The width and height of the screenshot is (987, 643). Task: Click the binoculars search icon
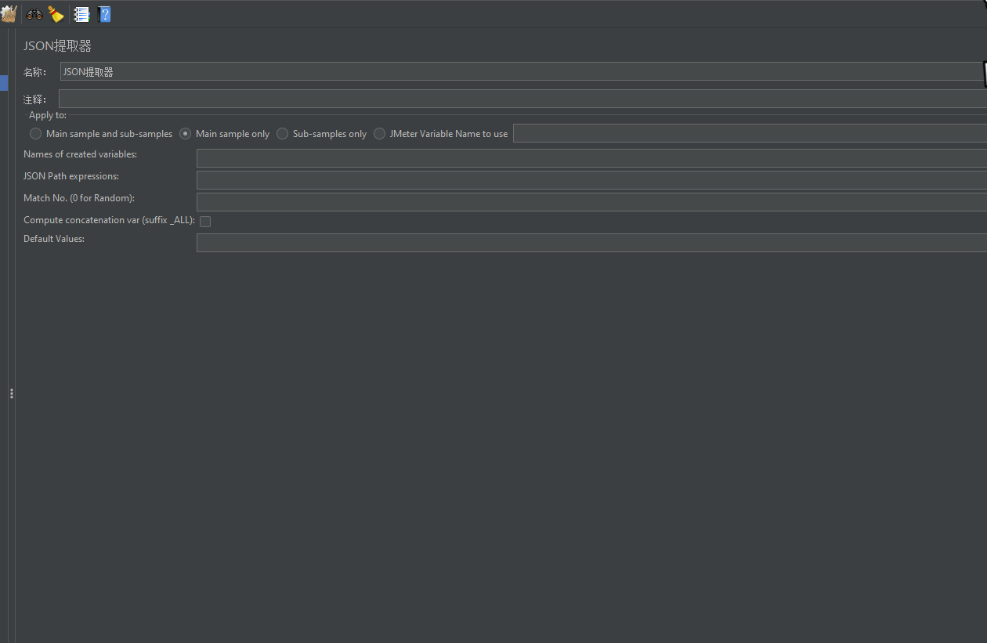[x=33, y=13]
